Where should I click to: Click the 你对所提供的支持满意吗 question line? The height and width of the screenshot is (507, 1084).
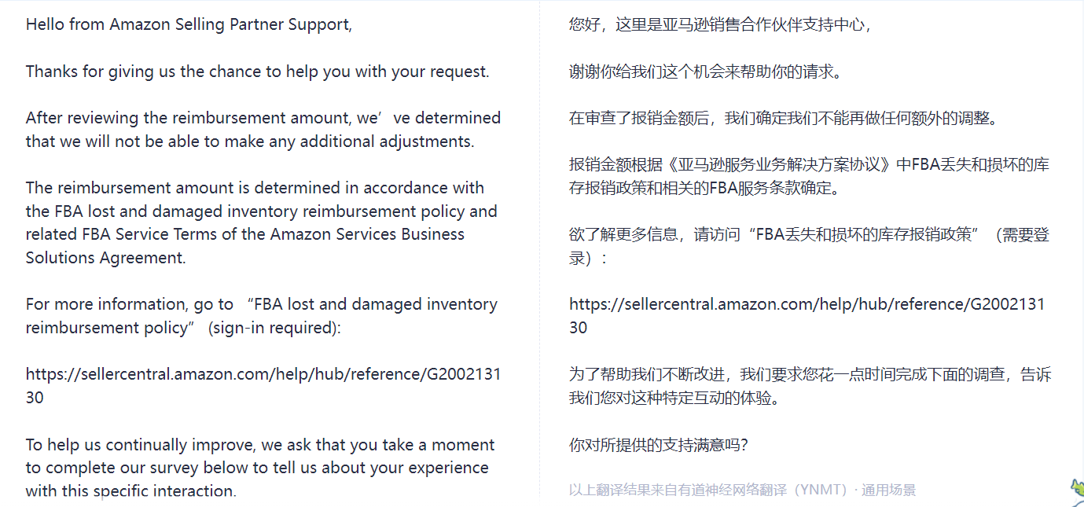[659, 446]
